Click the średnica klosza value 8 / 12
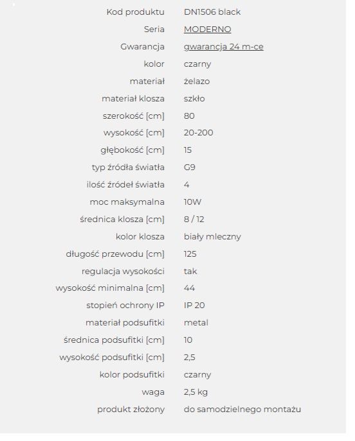Screen dimensions: 355x441 click(x=194, y=220)
